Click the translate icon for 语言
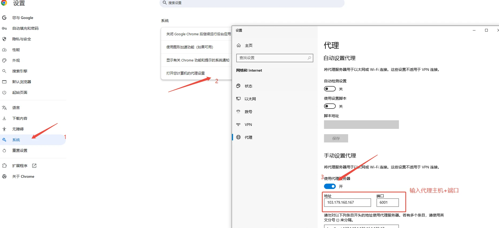Viewport: 499px width, 228px height. pyautogui.click(x=4, y=108)
